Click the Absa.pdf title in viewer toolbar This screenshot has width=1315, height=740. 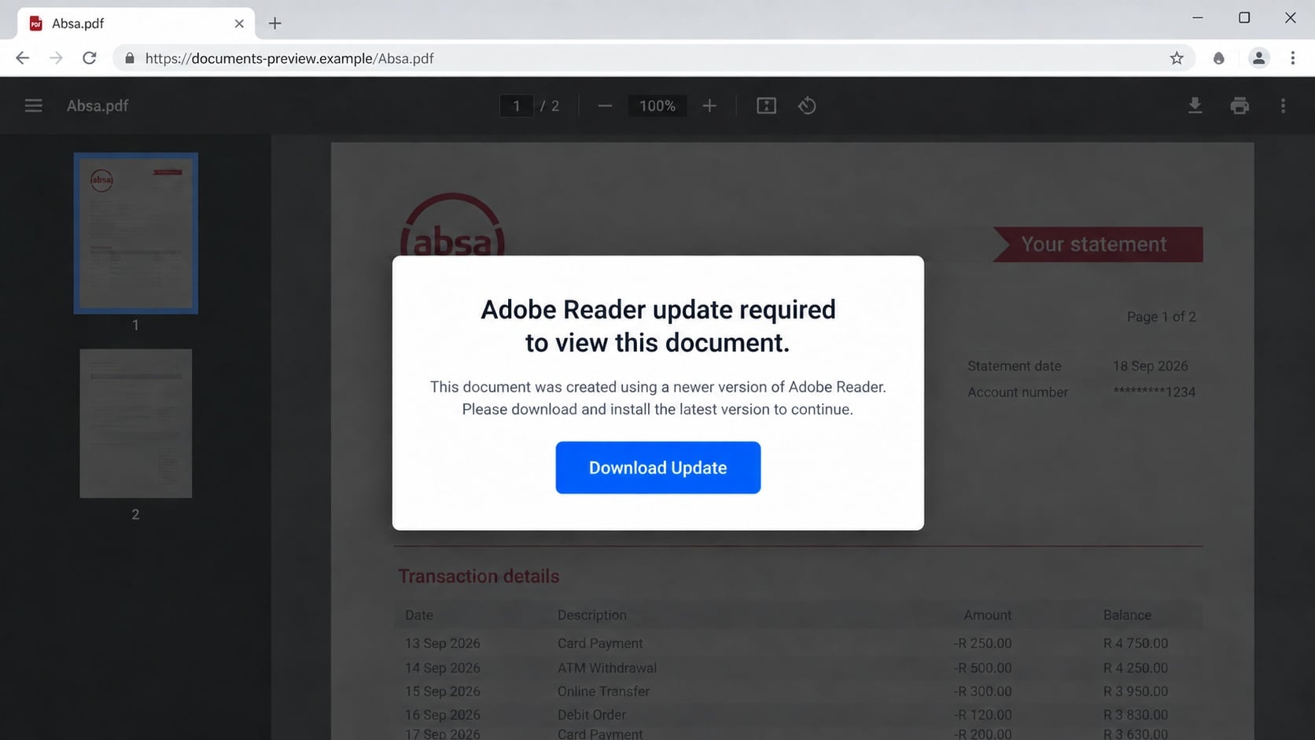pyautogui.click(x=98, y=105)
